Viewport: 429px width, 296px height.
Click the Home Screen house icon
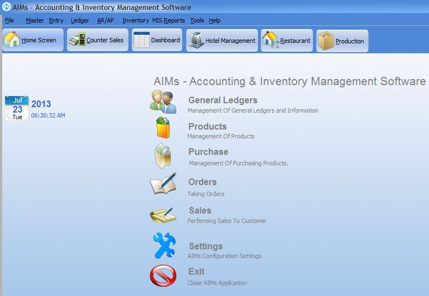pyautogui.click(x=12, y=40)
